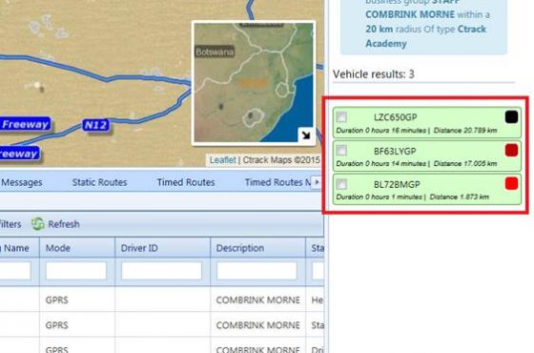Open the partially hidden Timed Routes M tab
Viewport: 534px width, 353px height.
(x=277, y=182)
